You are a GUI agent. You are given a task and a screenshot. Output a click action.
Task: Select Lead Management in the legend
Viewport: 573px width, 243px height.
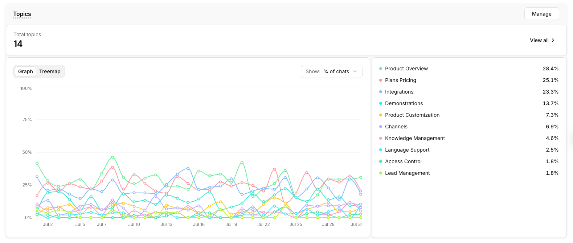click(407, 173)
